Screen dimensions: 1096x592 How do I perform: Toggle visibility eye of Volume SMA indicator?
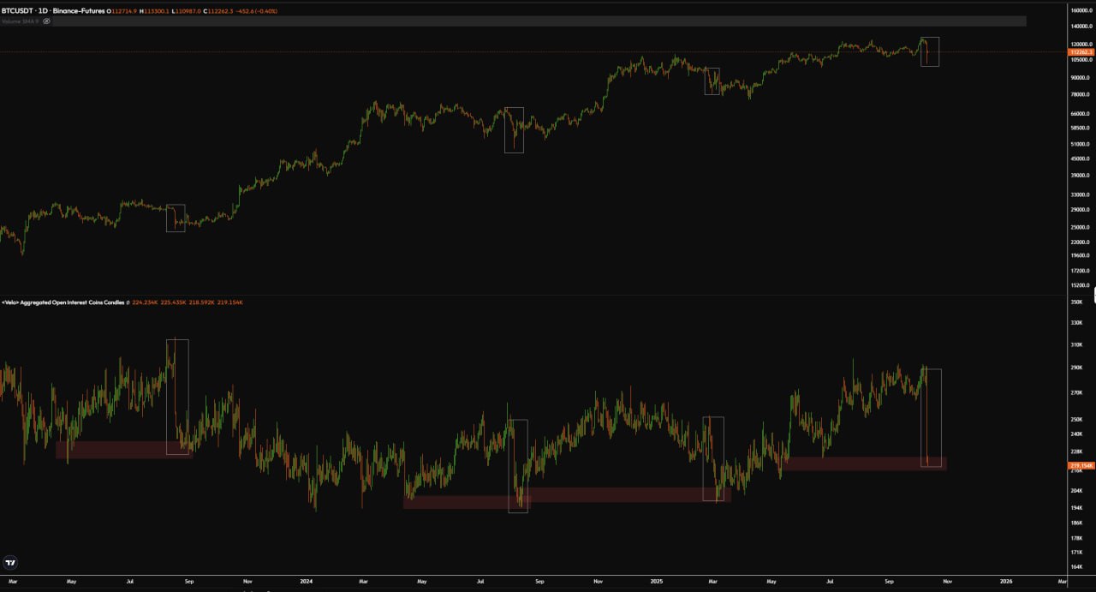click(x=46, y=21)
